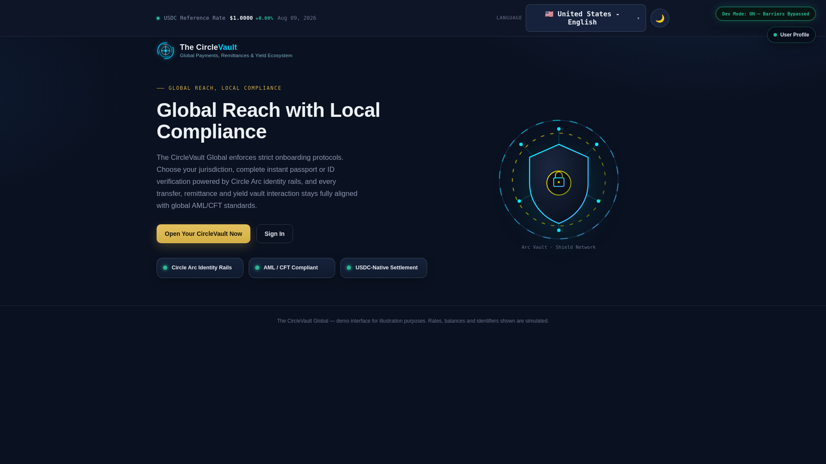Click USDC Reference Rate label

tap(194, 18)
